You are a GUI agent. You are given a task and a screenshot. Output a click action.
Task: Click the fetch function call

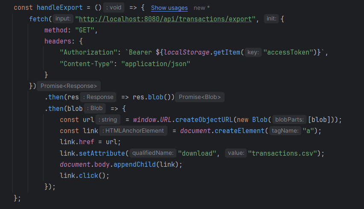point(38,19)
